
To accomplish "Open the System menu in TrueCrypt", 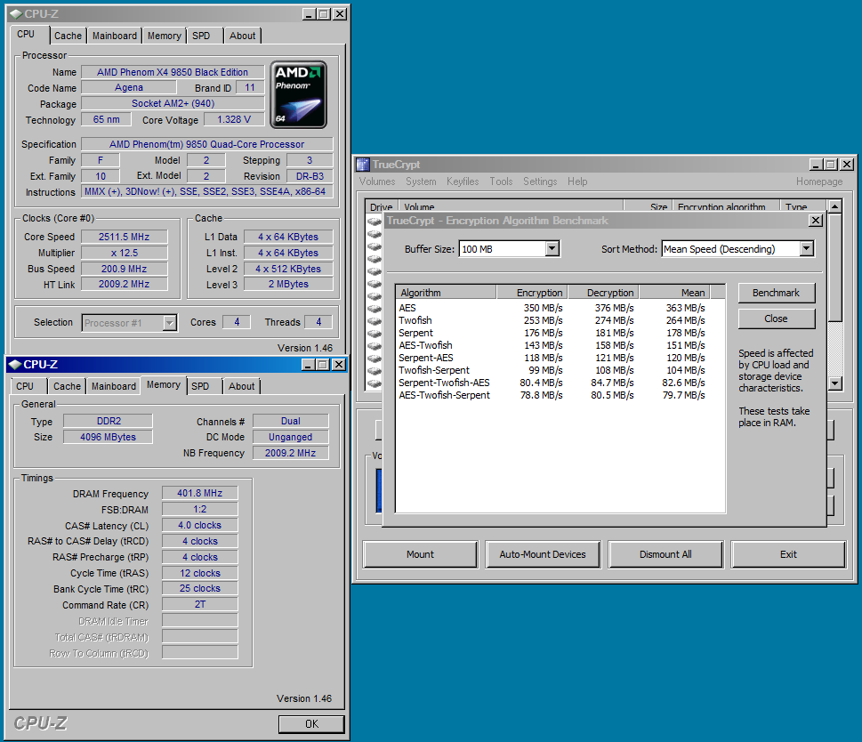I will (x=421, y=181).
